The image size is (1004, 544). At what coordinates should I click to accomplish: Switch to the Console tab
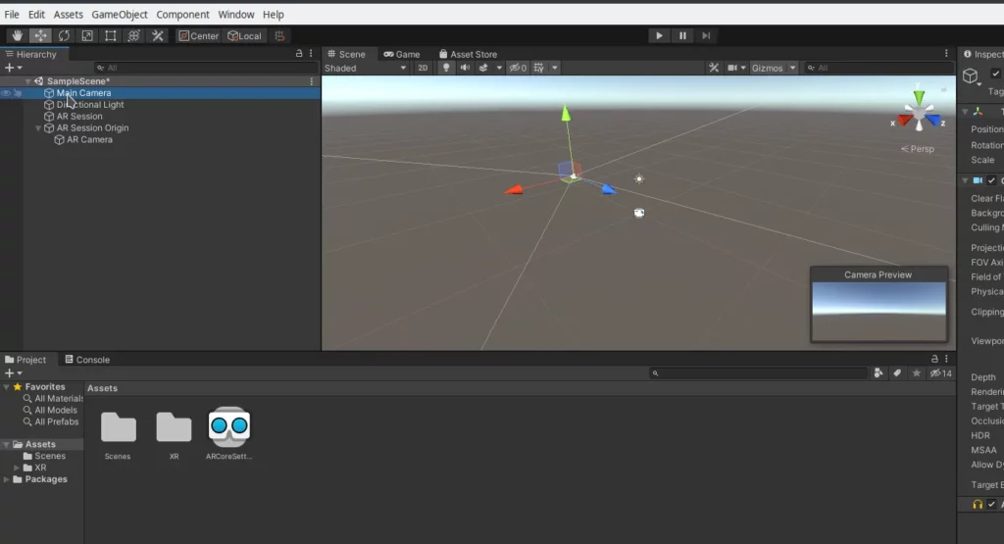tap(87, 360)
